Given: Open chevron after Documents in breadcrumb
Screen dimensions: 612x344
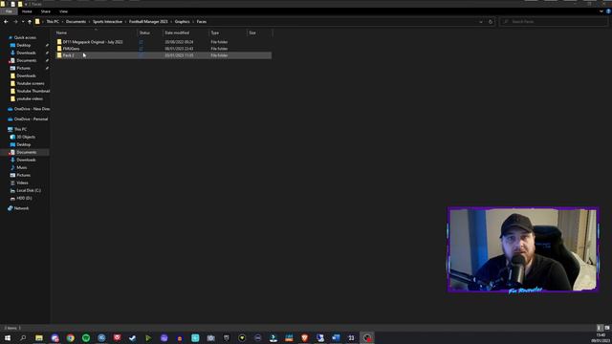Looking at the screenshot, I should pos(89,22).
